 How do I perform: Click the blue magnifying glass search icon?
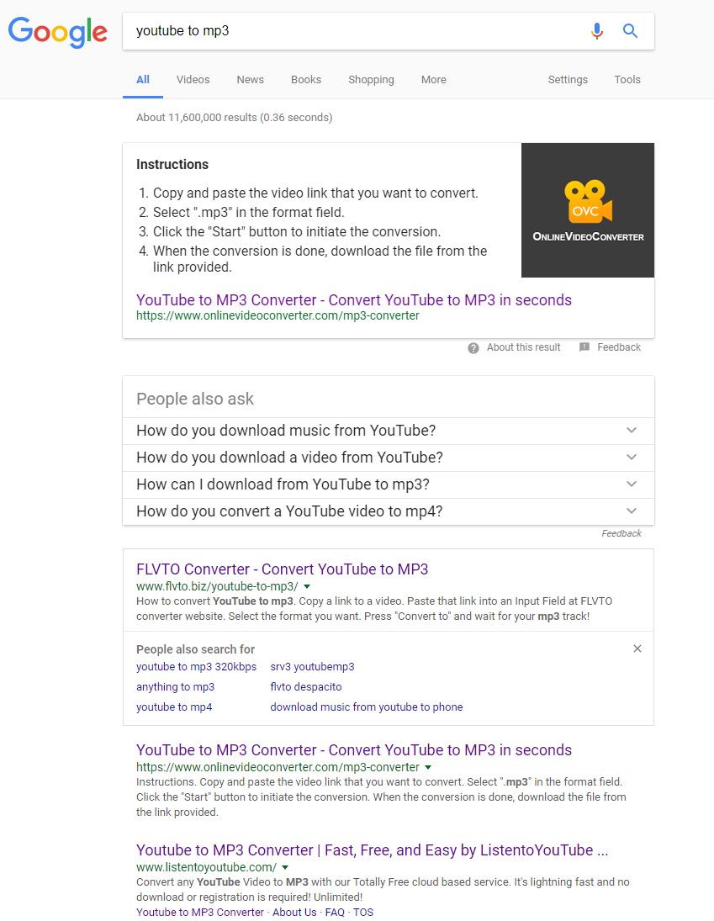(630, 31)
